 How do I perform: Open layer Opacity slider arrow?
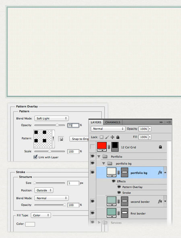(x=150, y=129)
